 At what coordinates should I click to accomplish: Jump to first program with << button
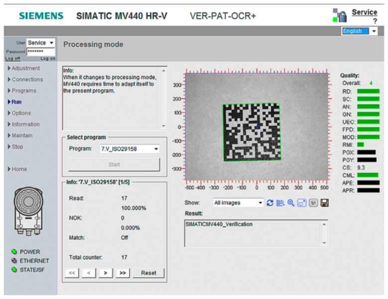(72, 273)
